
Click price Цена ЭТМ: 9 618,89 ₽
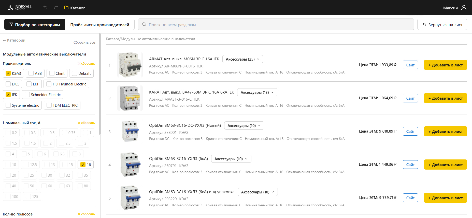(378, 131)
